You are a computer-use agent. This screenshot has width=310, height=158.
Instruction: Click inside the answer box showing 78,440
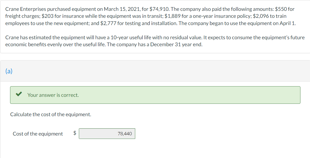point(107,133)
